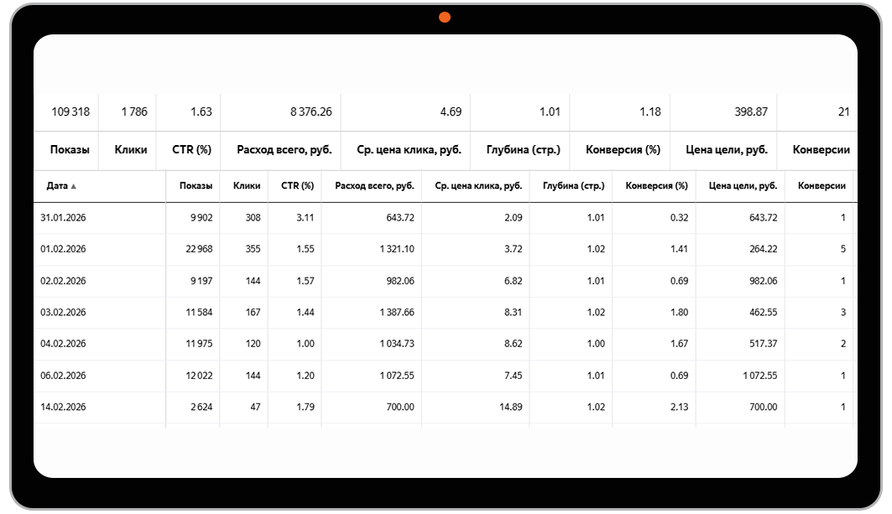
Task: Select the 31.01.2026 date row
Action: click(64, 218)
